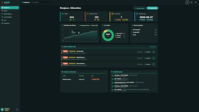Click the Admin badge under Seb Demo

pyautogui.click(x=7, y=110)
